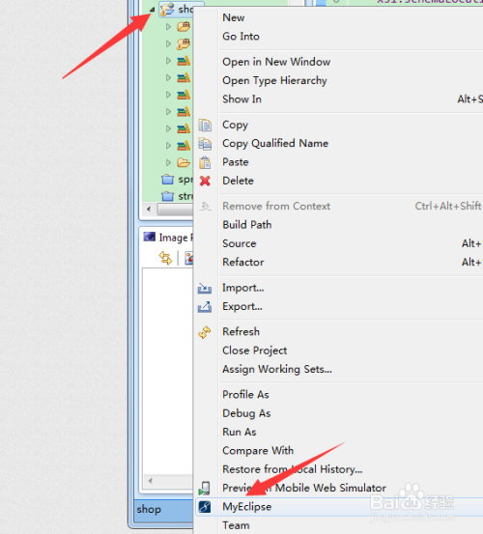Open the MyEclipse submenu
Image resolution: width=483 pixels, height=534 pixels.
tap(247, 507)
